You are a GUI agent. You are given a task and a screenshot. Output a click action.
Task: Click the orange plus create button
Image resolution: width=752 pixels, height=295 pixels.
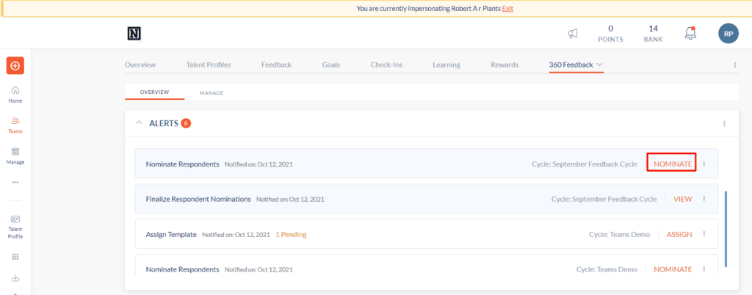[15, 65]
